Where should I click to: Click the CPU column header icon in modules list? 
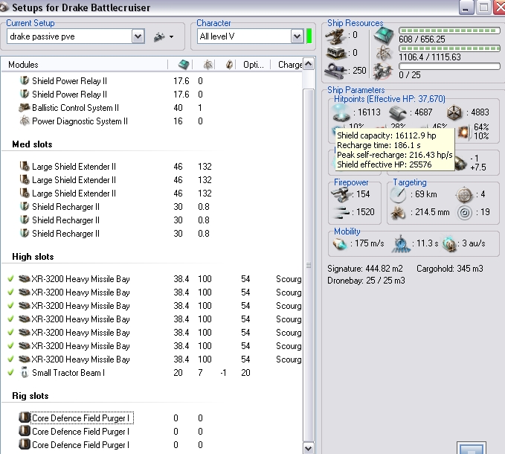(x=183, y=65)
